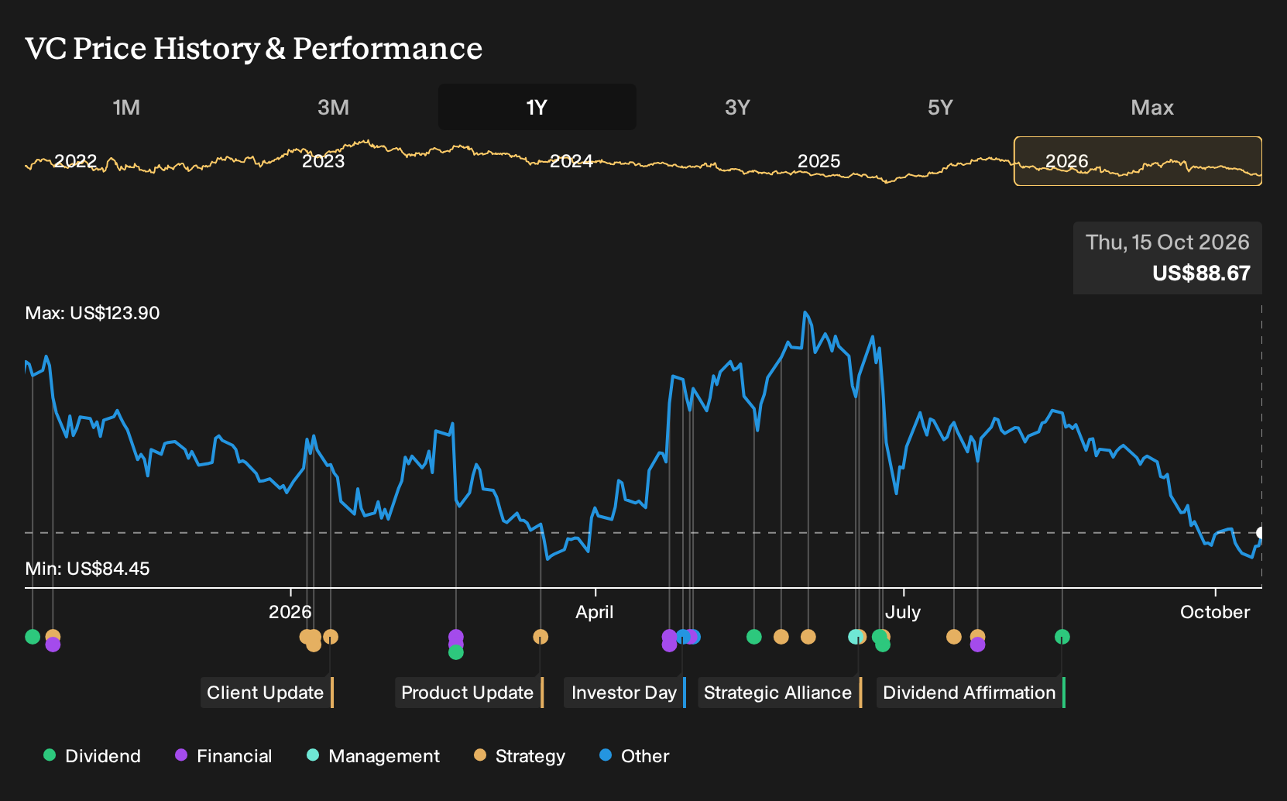1287x801 pixels.
Task: Open the Client Update event label
Action: click(x=266, y=693)
